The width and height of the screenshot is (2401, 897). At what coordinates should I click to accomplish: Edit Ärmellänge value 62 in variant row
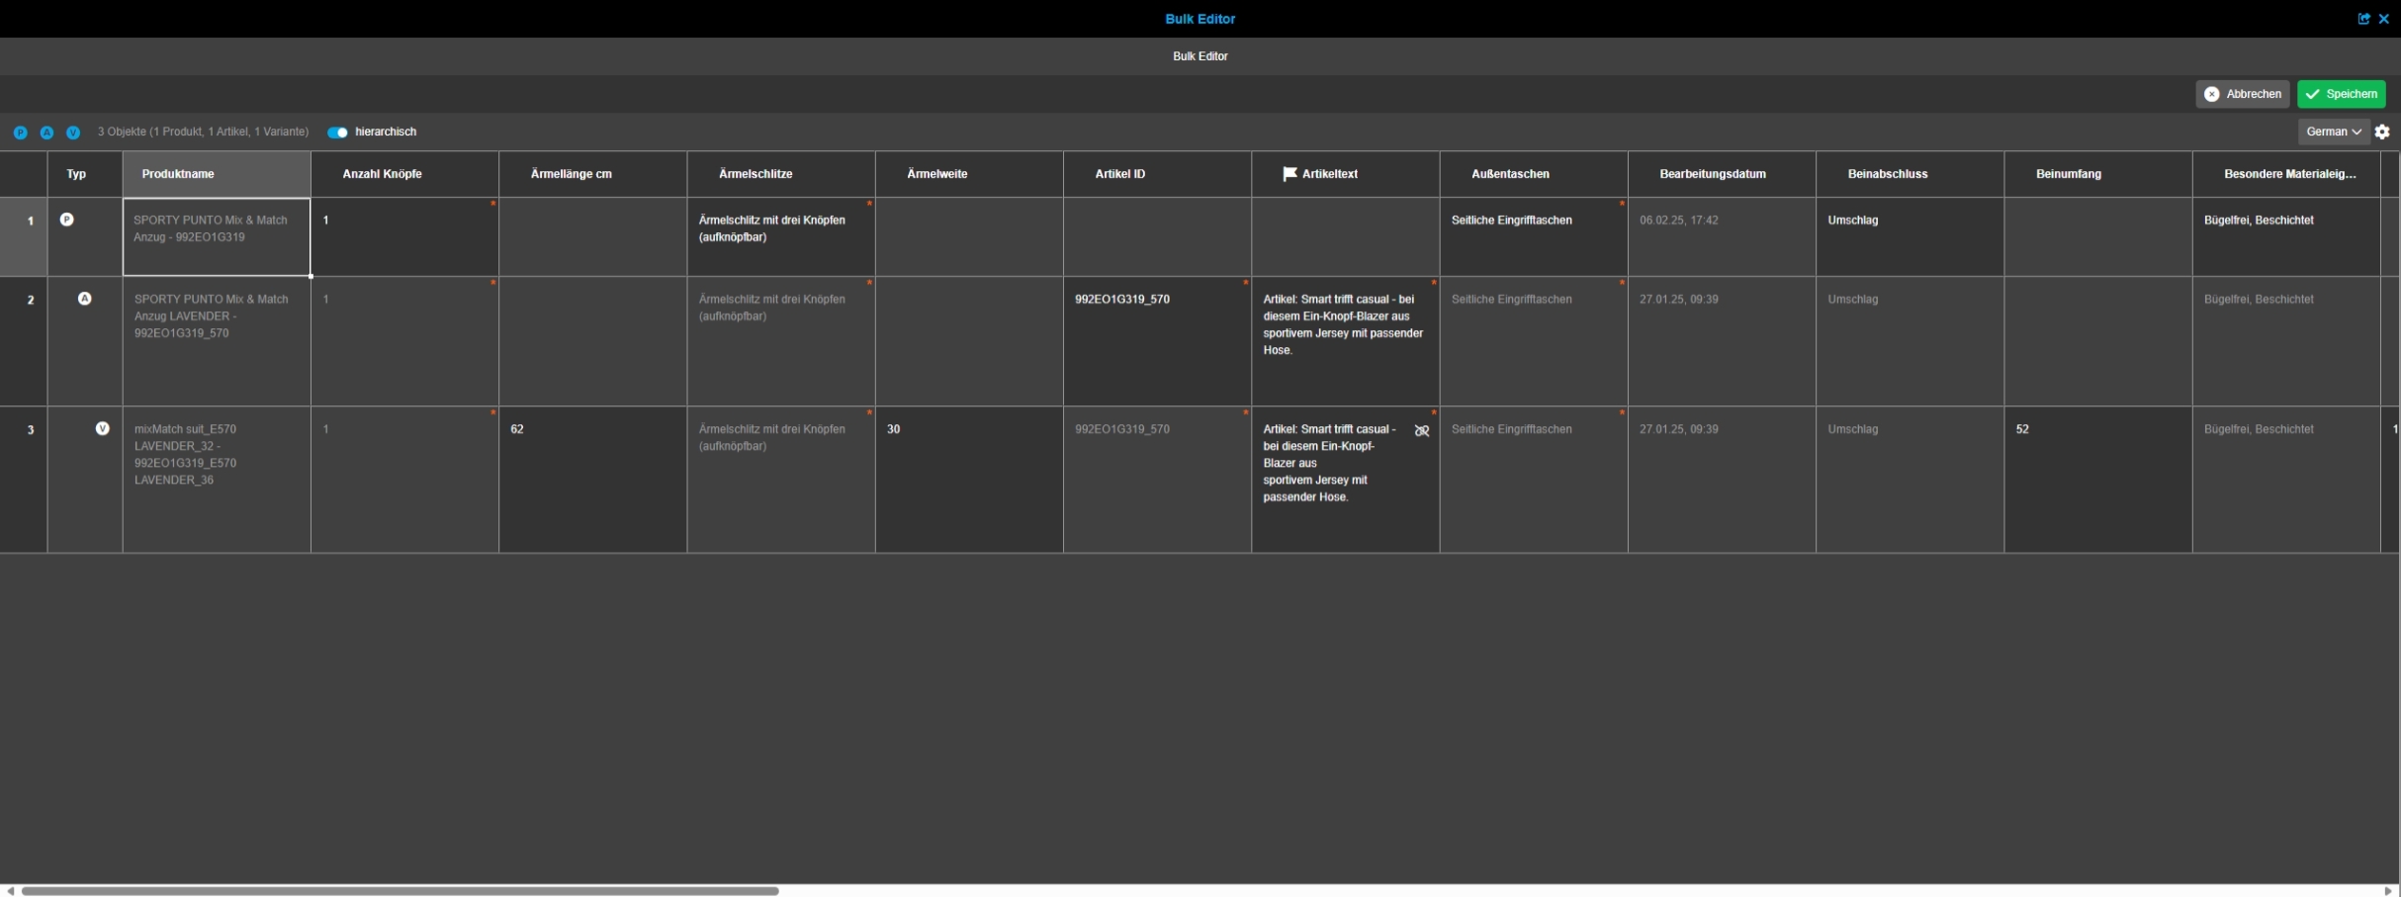point(593,480)
